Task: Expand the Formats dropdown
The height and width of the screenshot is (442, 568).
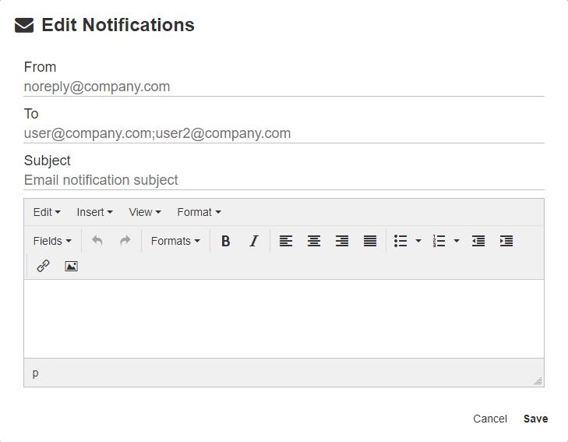Action: click(175, 242)
